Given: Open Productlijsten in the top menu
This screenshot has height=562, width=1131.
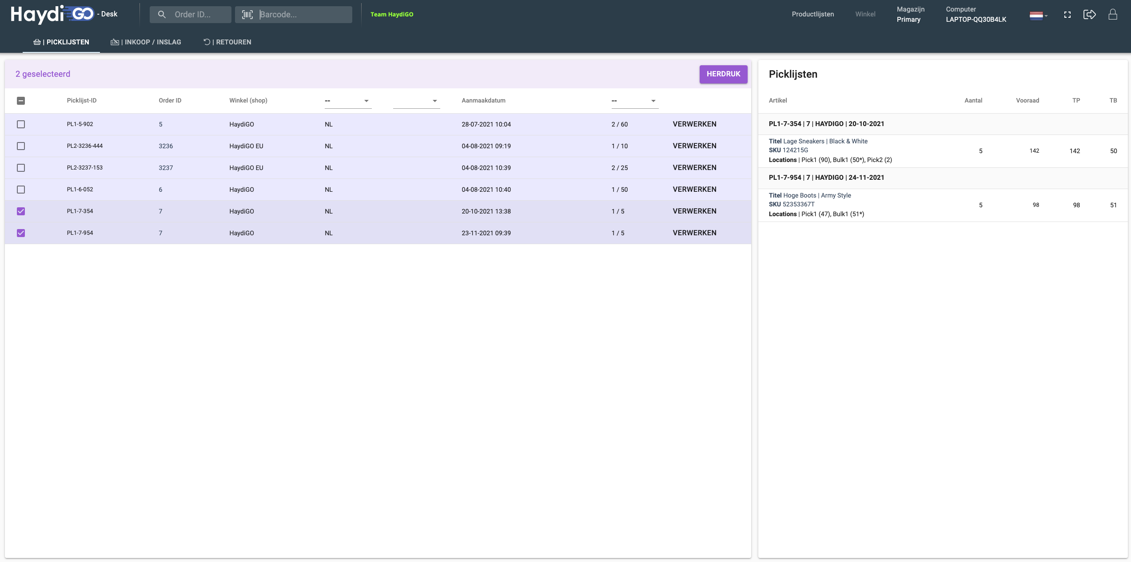Looking at the screenshot, I should click(813, 14).
